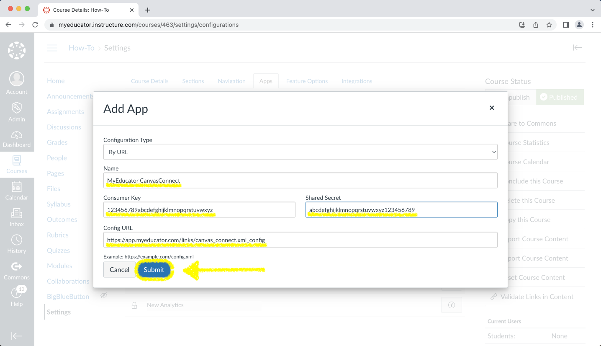Open the browser profile avatar
Screen dimensions: 601x346
click(579, 25)
